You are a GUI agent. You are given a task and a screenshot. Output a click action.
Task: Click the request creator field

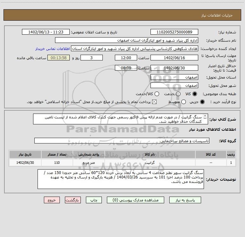coord(135,49)
